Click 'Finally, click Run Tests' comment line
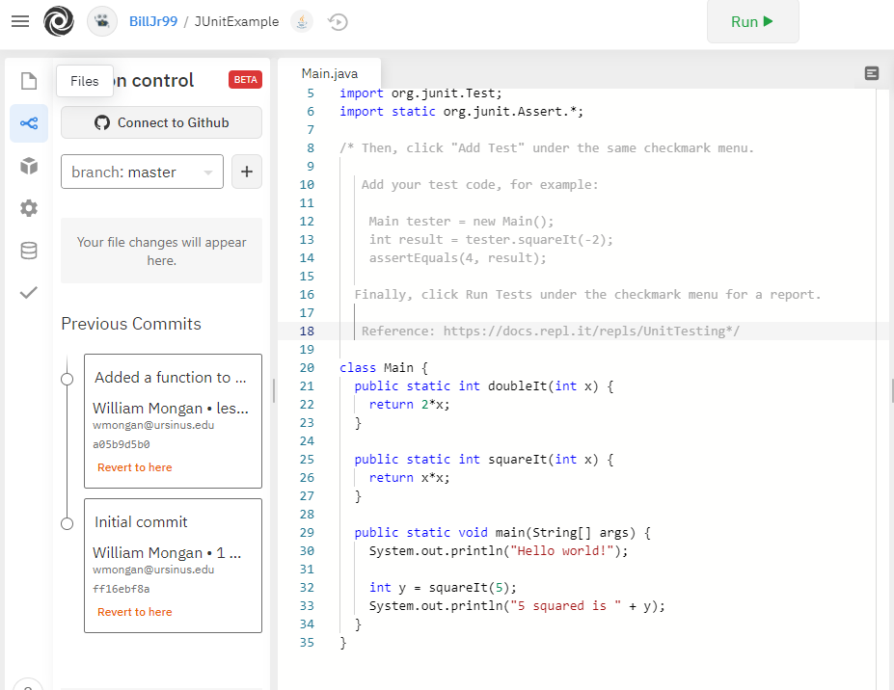The width and height of the screenshot is (894, 690). tap(588, 294)
